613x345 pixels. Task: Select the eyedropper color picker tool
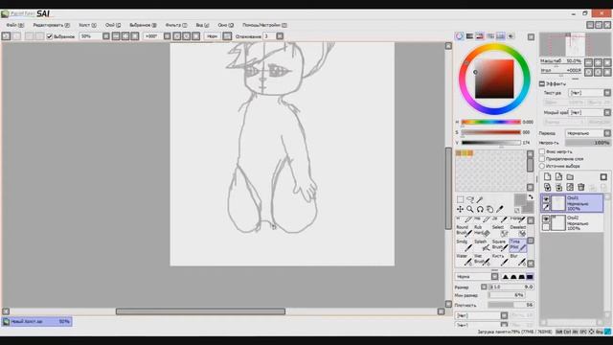tap(499, 209)
